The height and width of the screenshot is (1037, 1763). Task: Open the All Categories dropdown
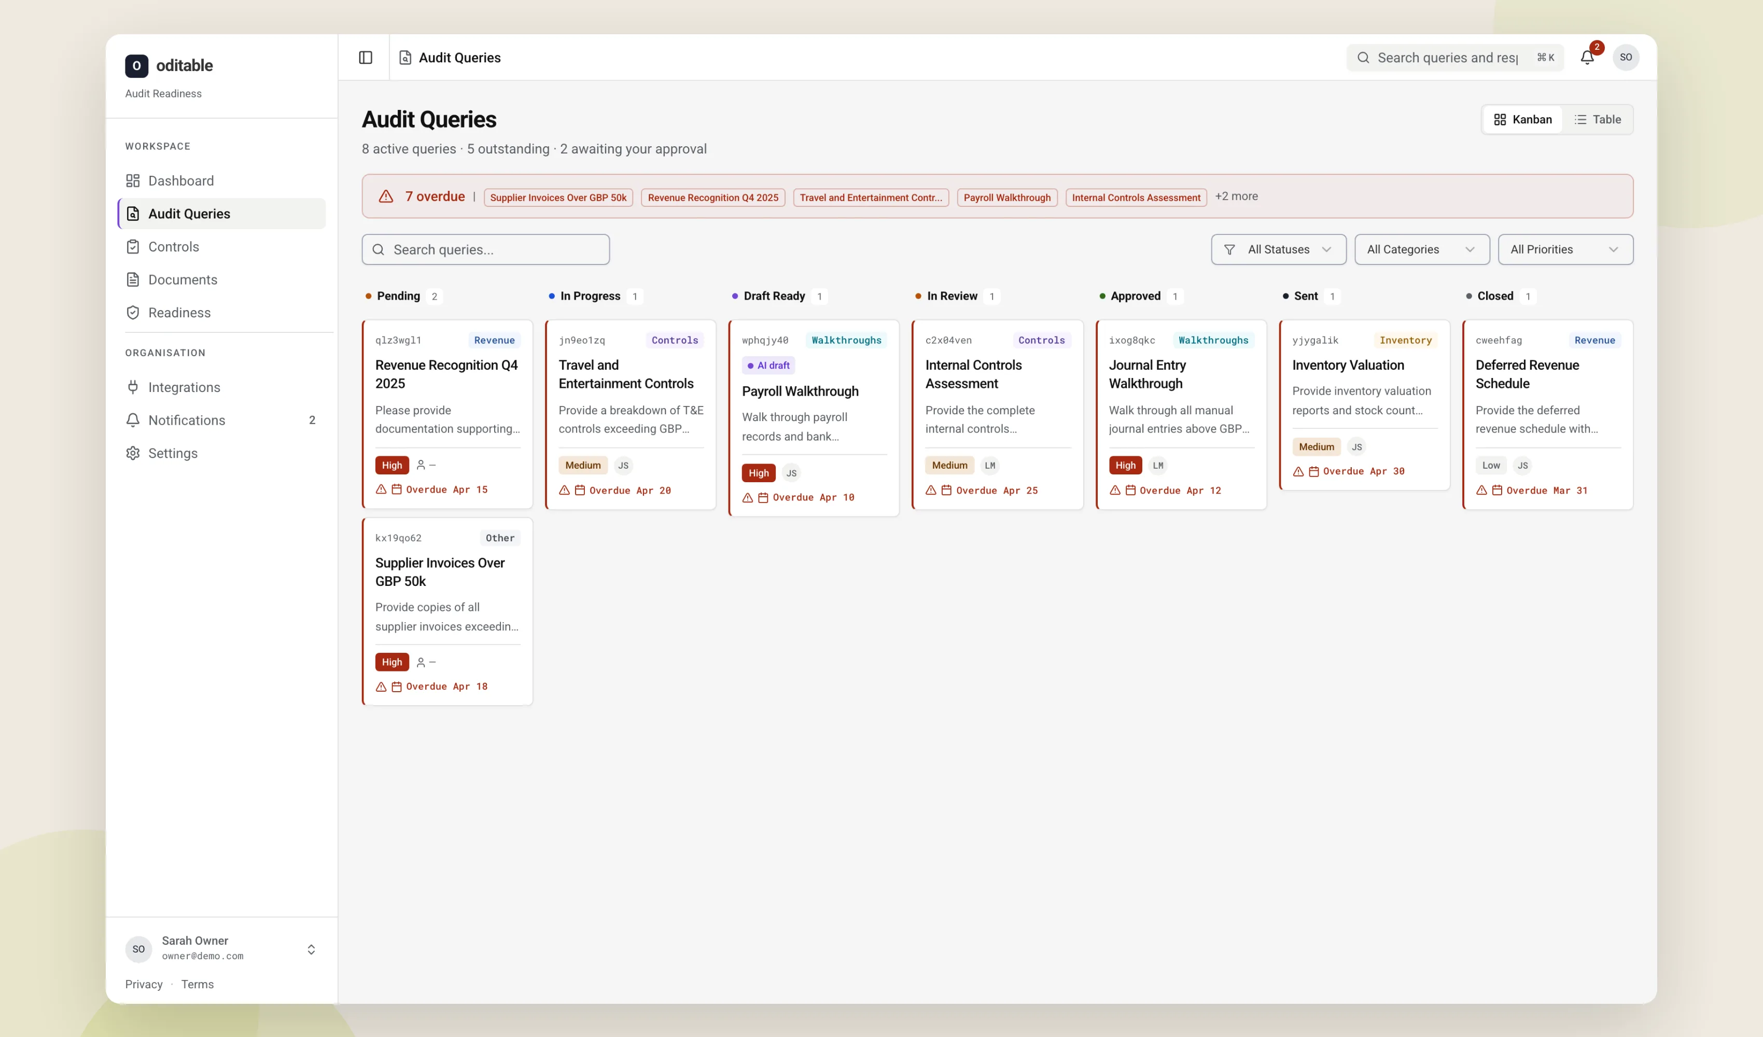1422,249
